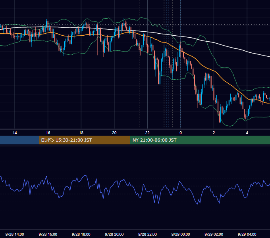Click the 22 hour axis label
Screen dimensions: 270x238
pyautogui.click(x=147, y=133)
